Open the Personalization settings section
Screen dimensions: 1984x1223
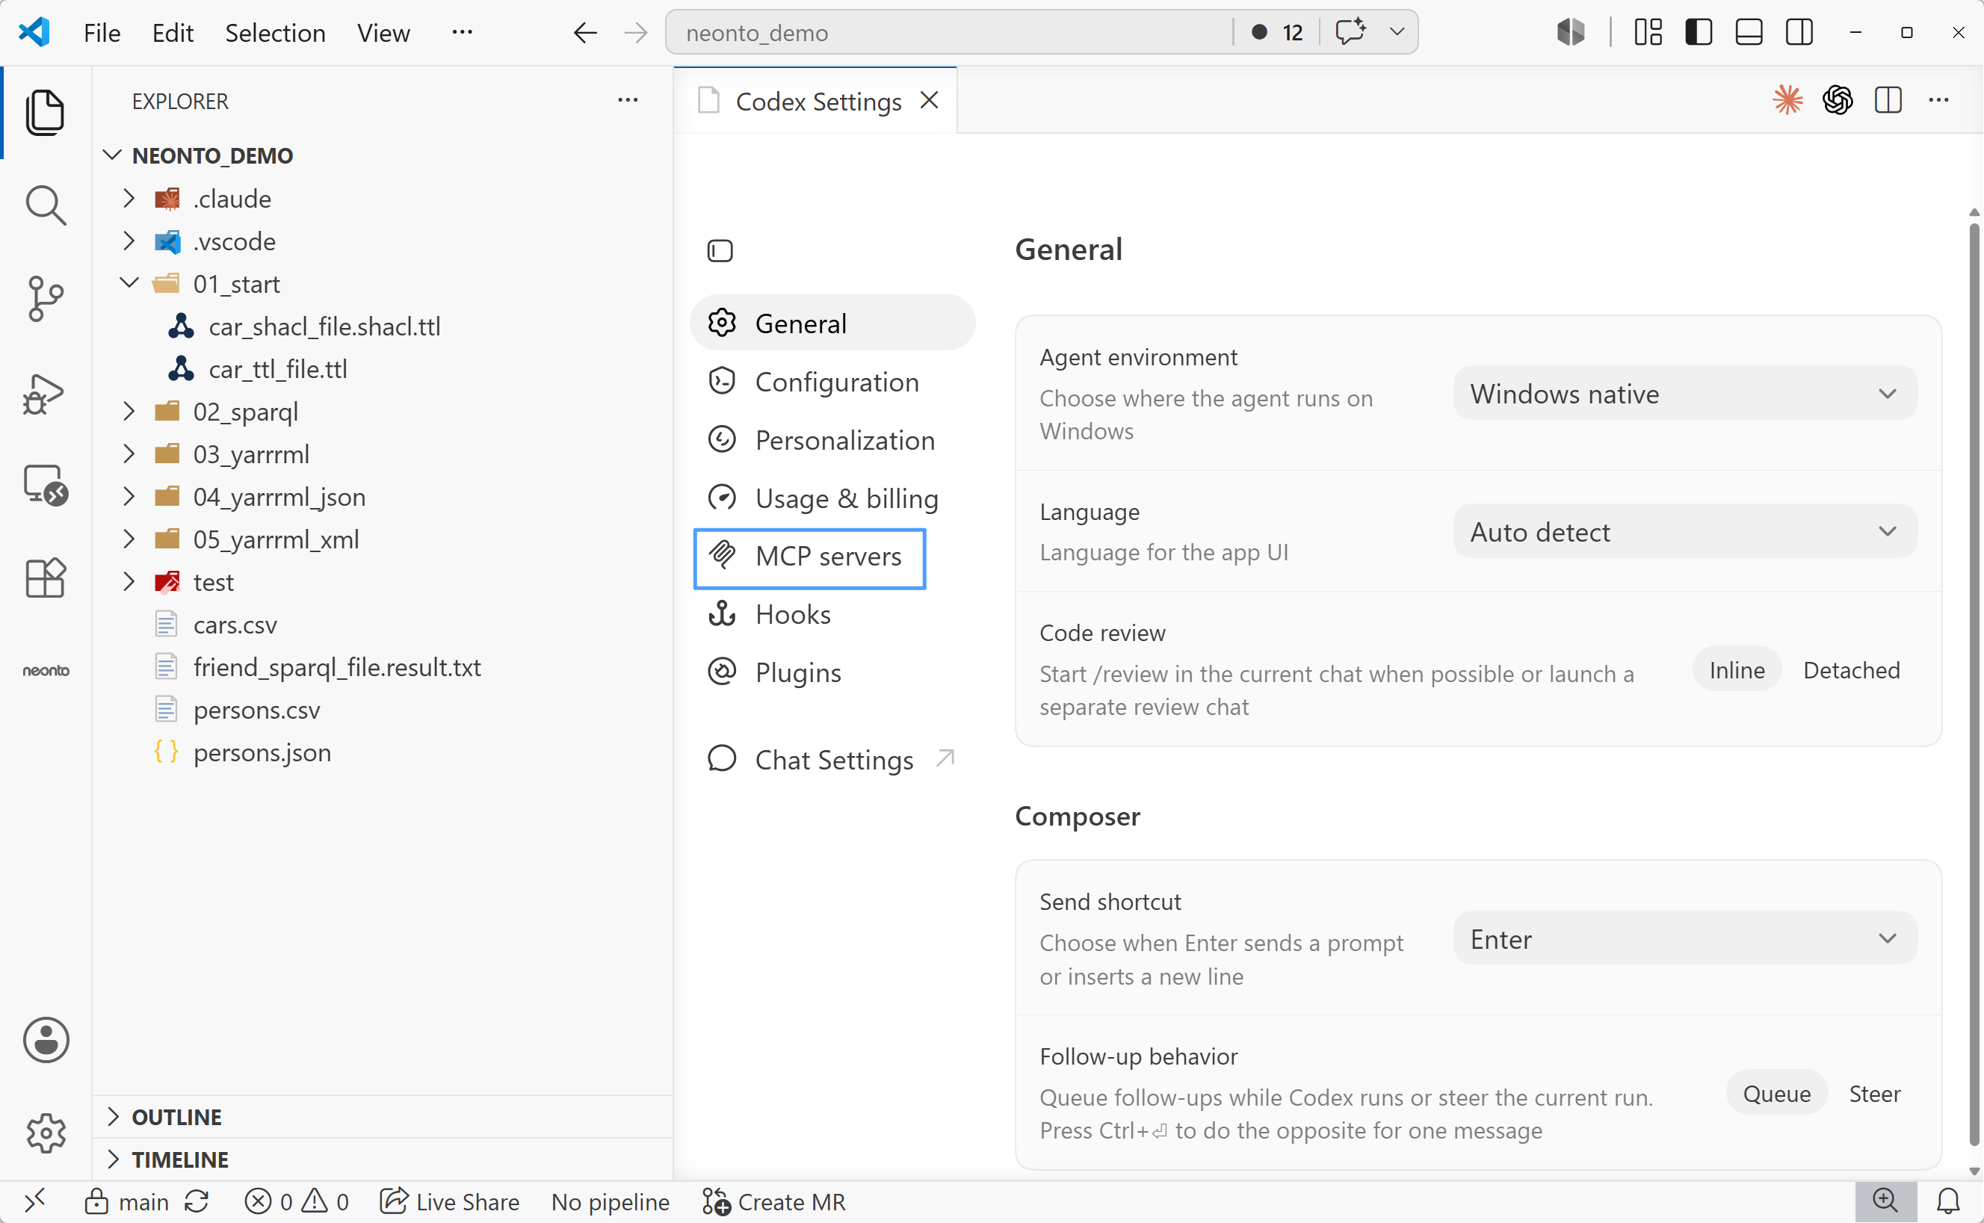(x=833, y=440)
